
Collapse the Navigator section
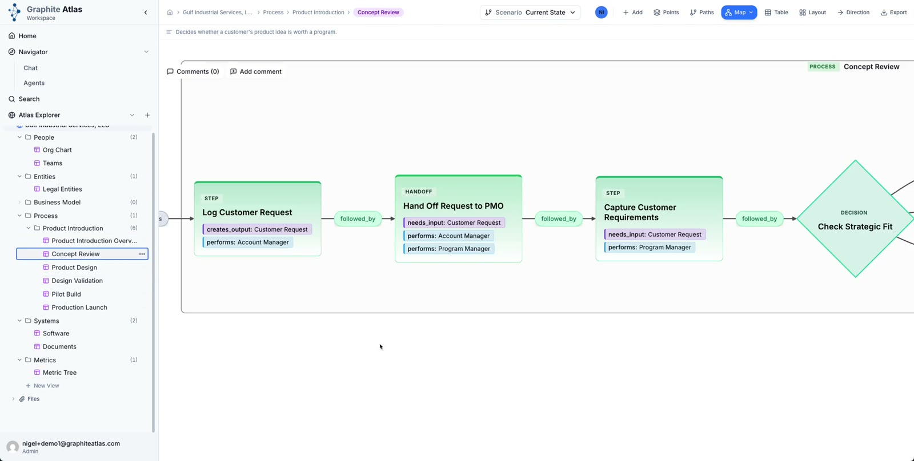146,52
